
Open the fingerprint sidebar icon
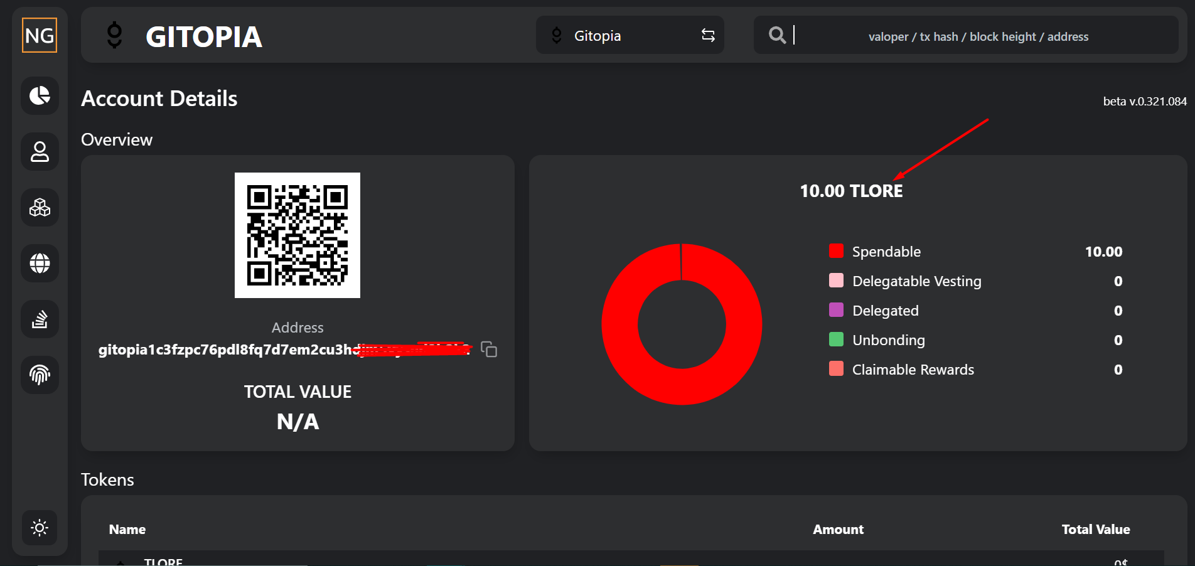point(40,375)
